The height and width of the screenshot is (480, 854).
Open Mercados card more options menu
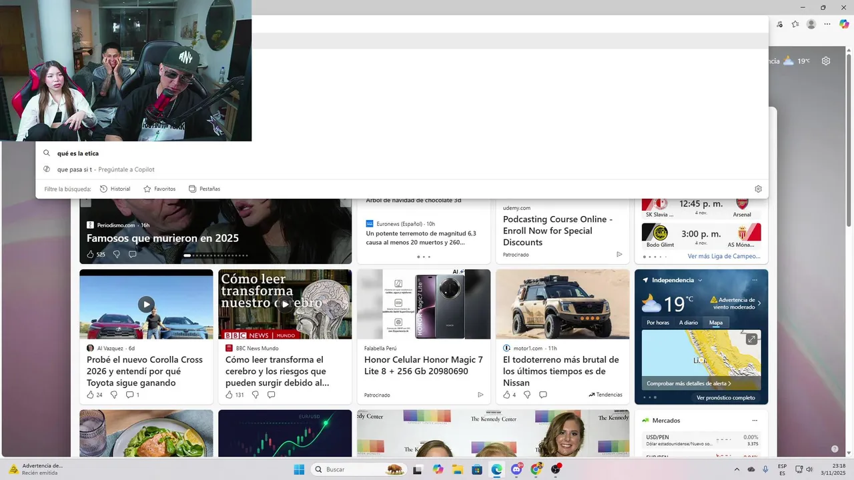pyautogui.click(x=755, y=421)
